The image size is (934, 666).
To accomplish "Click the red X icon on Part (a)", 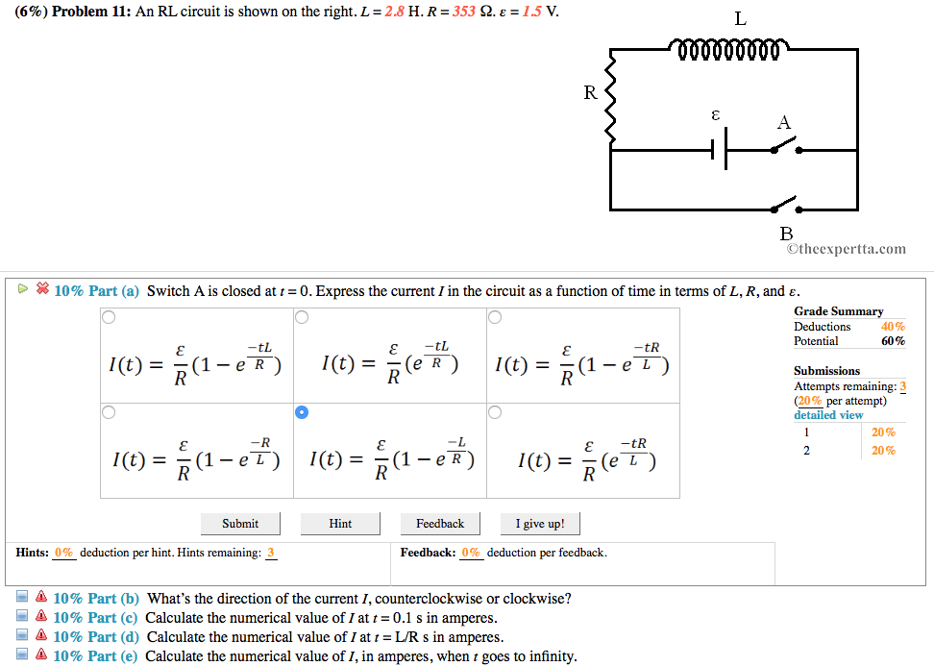I will click(x=42, y=288).
